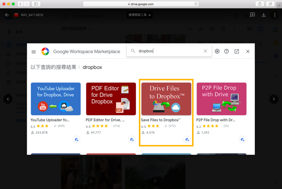Click the drive.google.com address bar
This screenshot has height=189, width=282.
point(141,4)
